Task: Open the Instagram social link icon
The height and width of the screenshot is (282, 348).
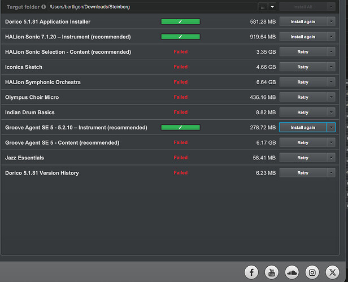Action: coord(312,272)
